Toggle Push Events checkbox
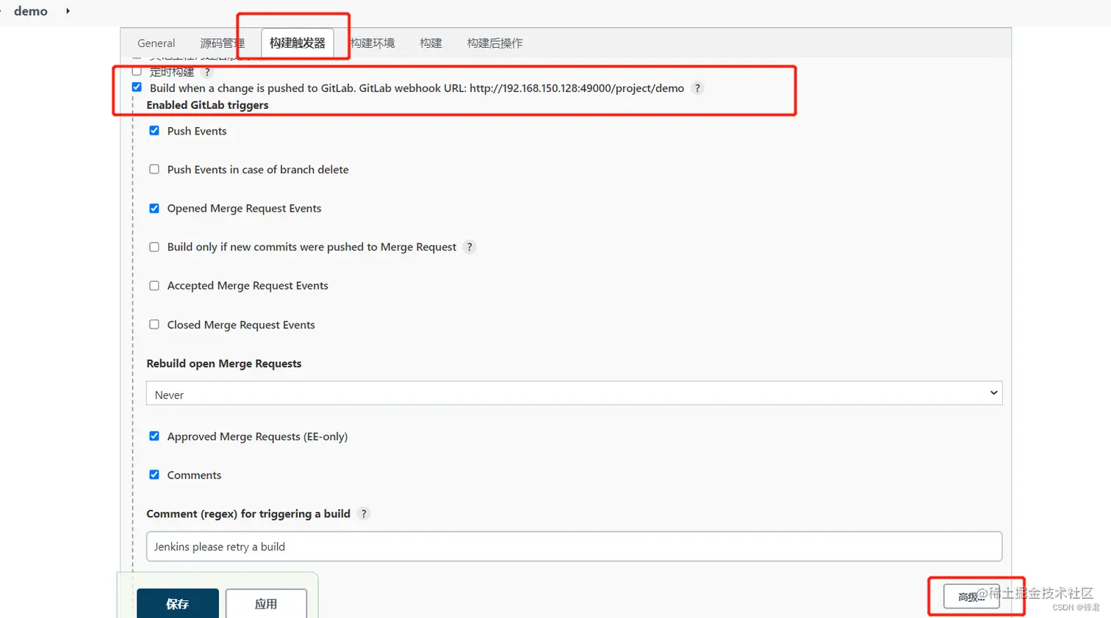The height and width of the screenshot is (618, 1111). [154, 131]
